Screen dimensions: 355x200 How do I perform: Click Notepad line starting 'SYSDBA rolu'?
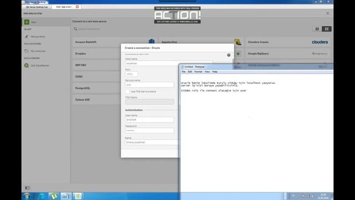coord(214,91)
